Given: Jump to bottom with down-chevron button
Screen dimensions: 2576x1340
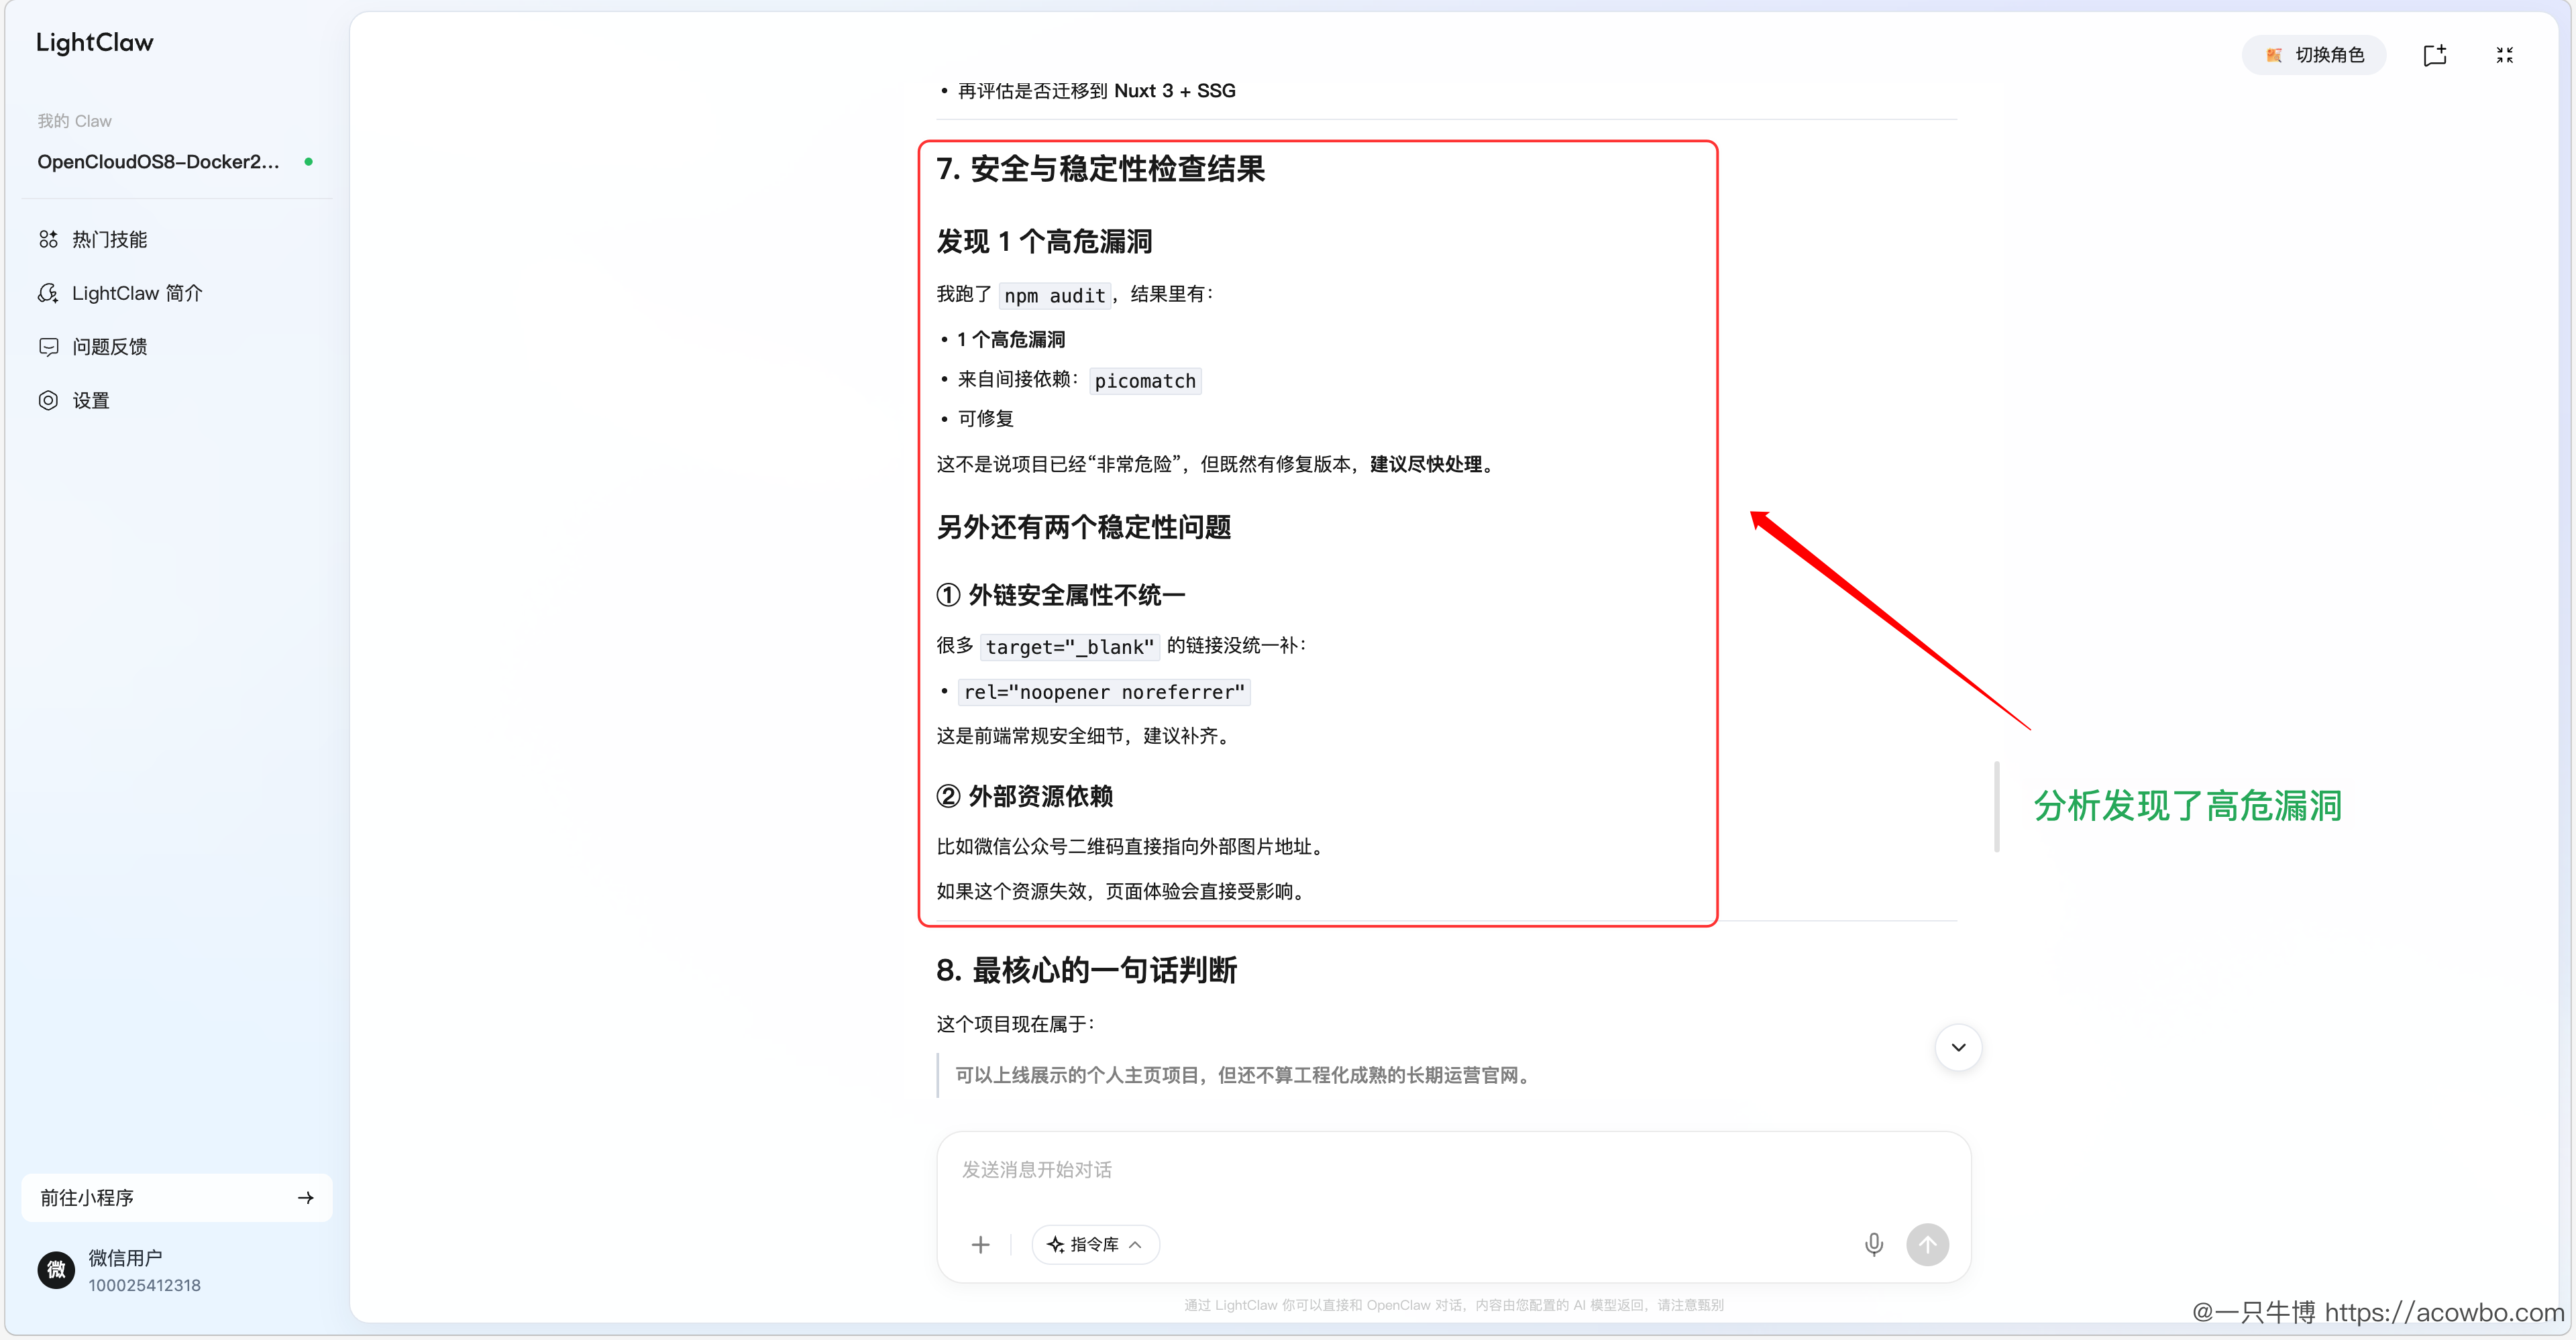Looking at the screenshot, I should tap(1958, 1047).
